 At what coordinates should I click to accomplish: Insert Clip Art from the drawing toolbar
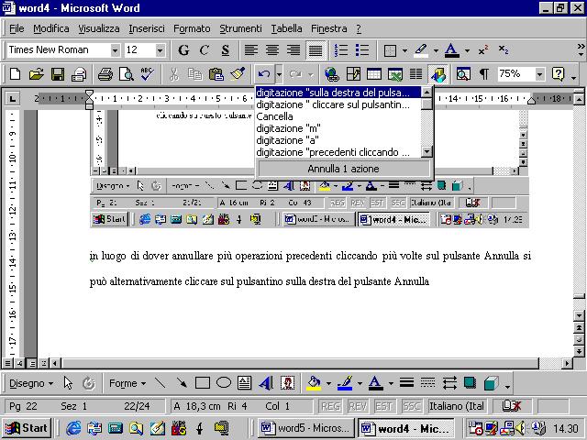pyautogui.click(x=287, y=383)
